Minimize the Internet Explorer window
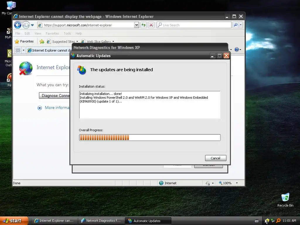This screenshot has height=225, width=300. (x=227, y=16)
